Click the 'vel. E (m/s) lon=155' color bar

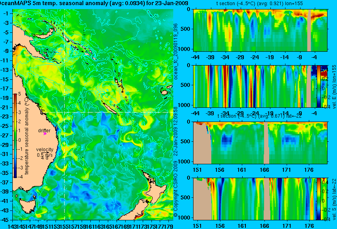pyautogui.click(x=319, y=86)
